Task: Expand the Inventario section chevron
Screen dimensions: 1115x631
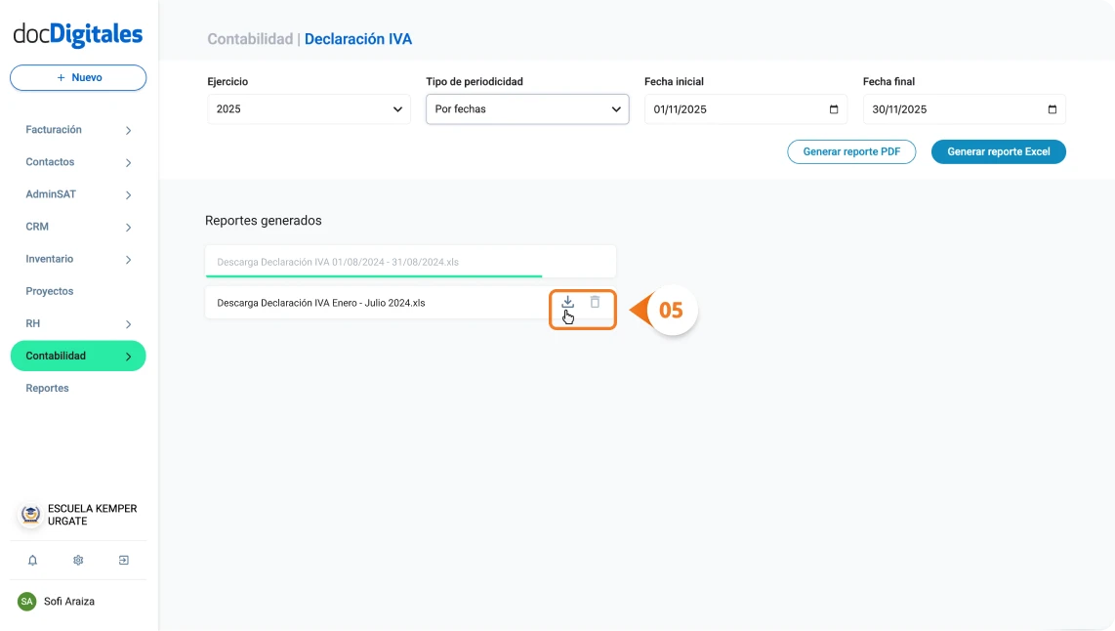Action: tap(128, 259)
